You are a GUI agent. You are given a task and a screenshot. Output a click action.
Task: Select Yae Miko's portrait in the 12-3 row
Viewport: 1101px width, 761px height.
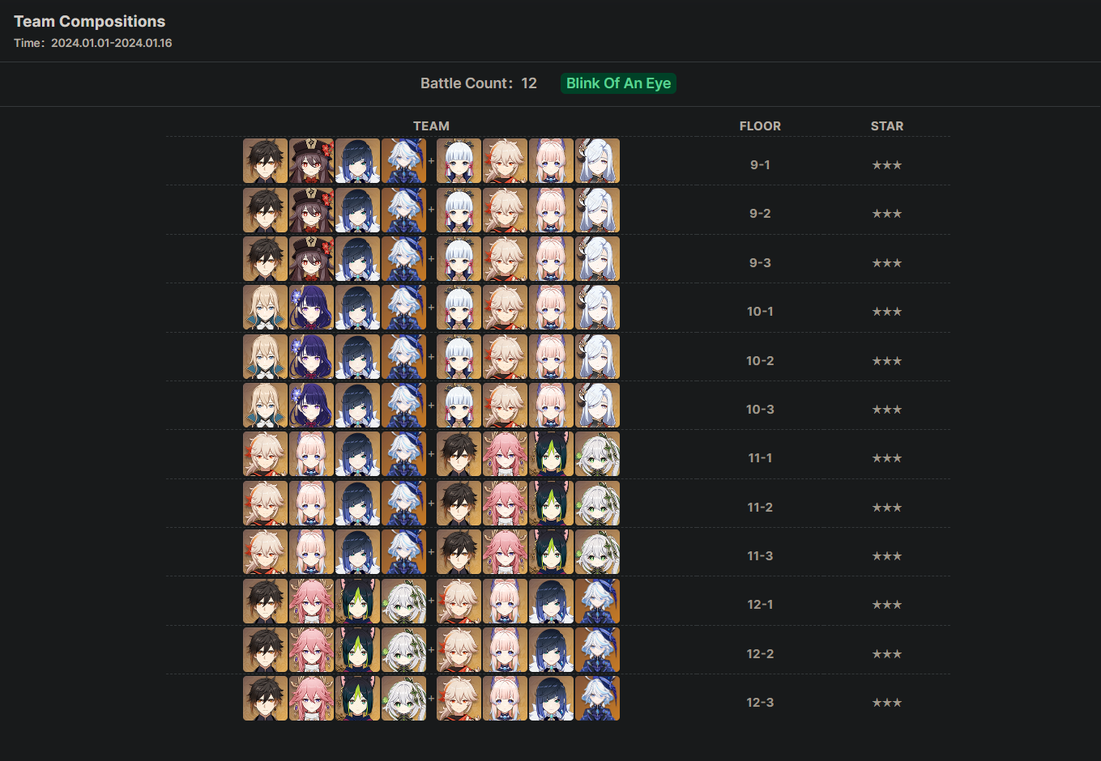[311, 699]
